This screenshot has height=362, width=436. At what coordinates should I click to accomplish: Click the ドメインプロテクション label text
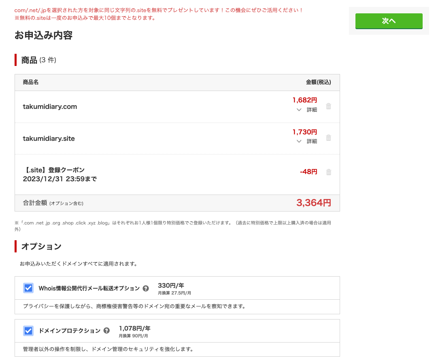[x=70, y=330]
